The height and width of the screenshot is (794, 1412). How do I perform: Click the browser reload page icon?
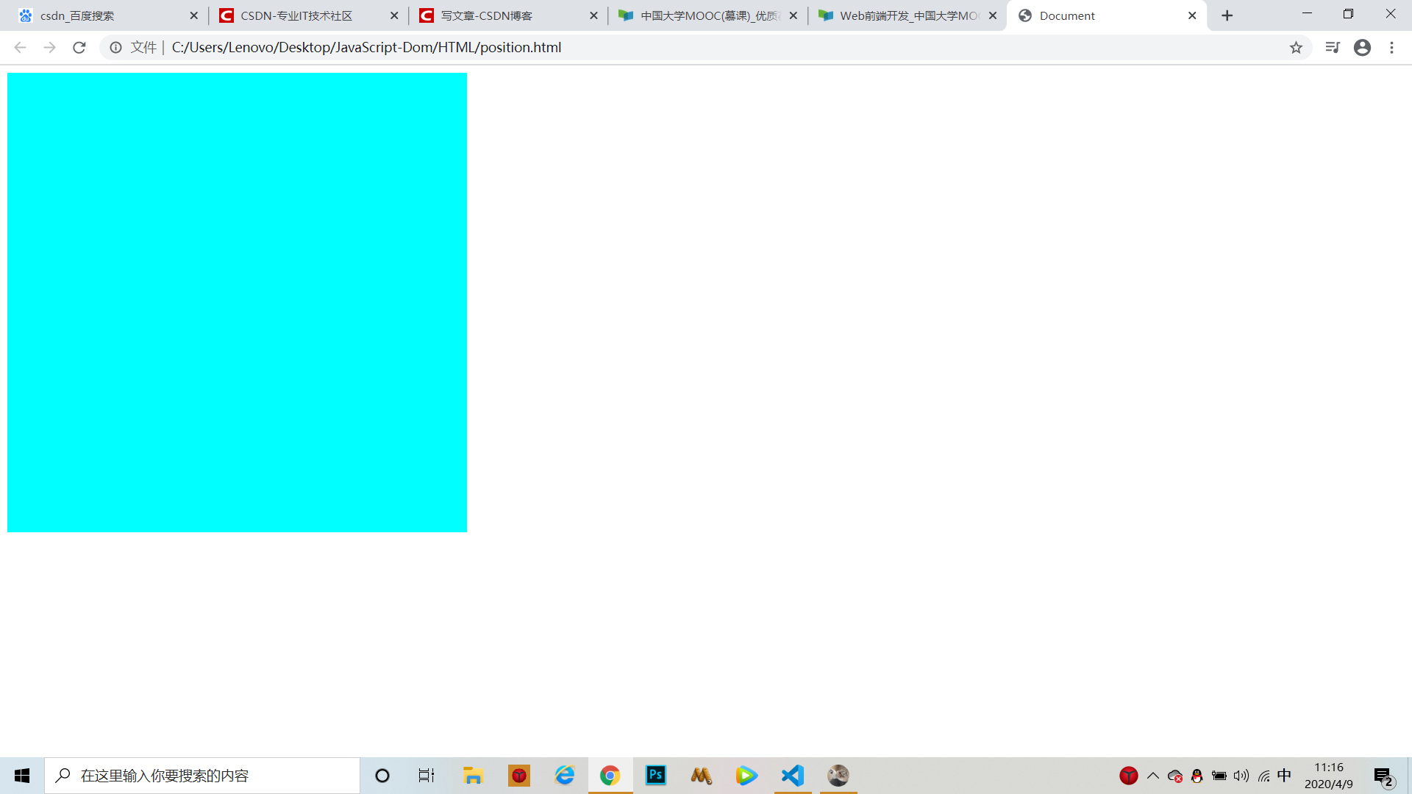79,48
